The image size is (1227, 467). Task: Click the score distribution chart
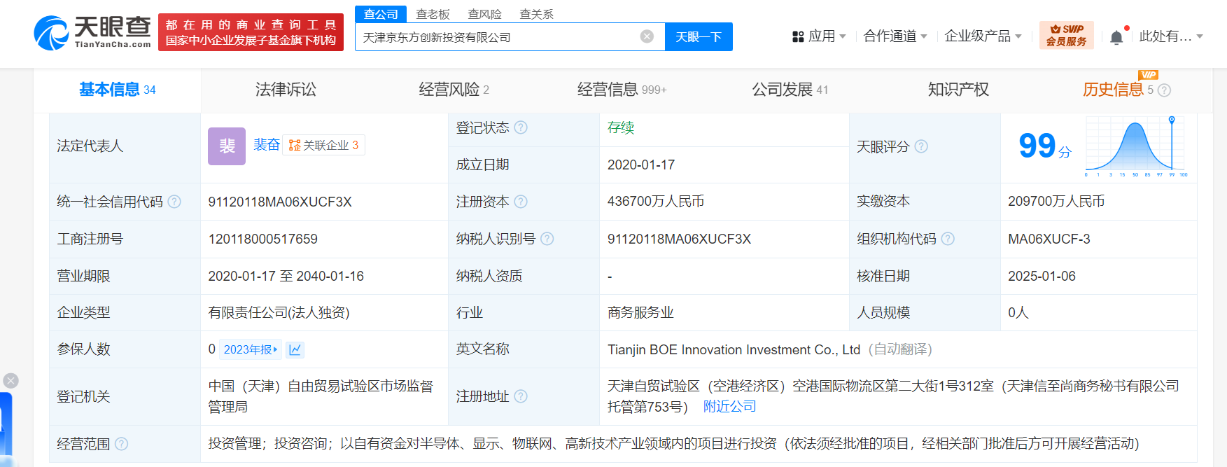pos(1135,147)
